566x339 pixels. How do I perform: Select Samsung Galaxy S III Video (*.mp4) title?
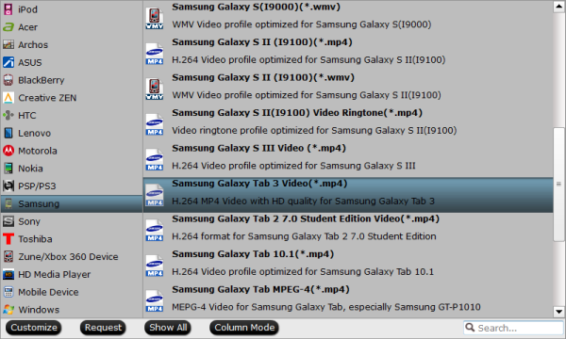click(258, 148)
